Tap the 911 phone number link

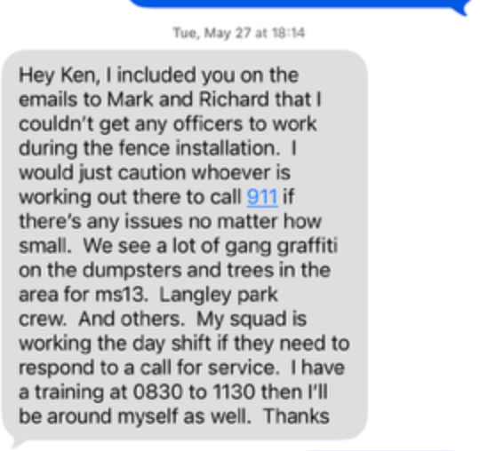tap(262, 197)
